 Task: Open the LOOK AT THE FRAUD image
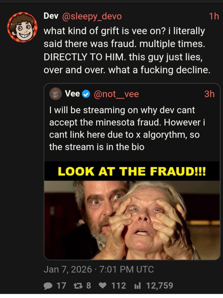pyautogui.click(x=132, y=210)
